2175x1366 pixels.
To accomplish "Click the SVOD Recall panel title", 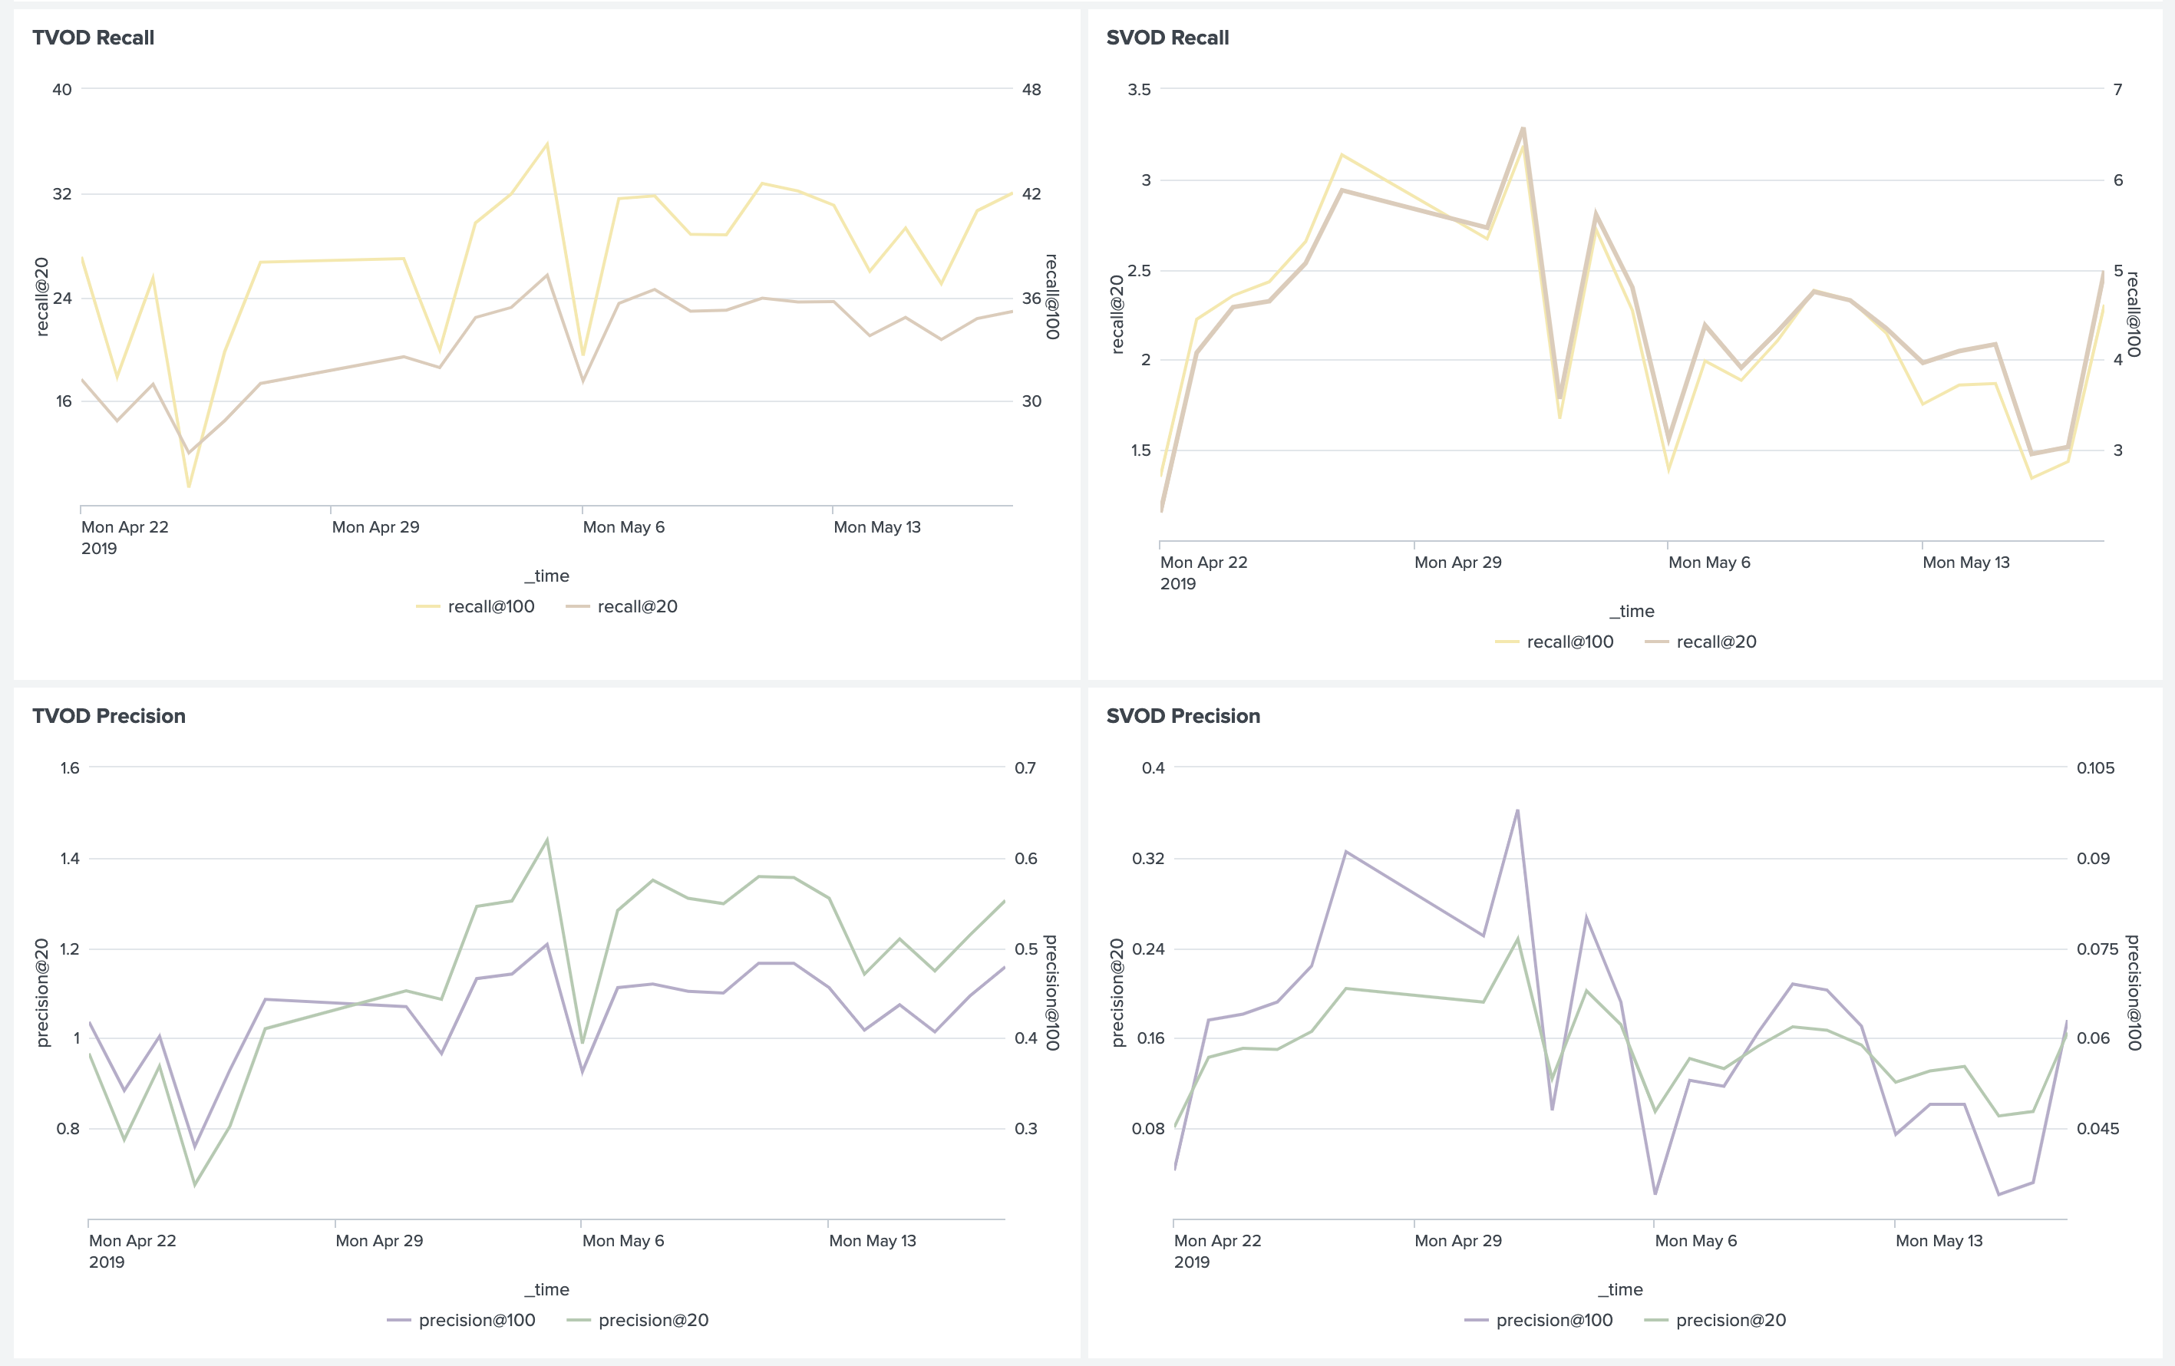I will (x=1167, y=38).
